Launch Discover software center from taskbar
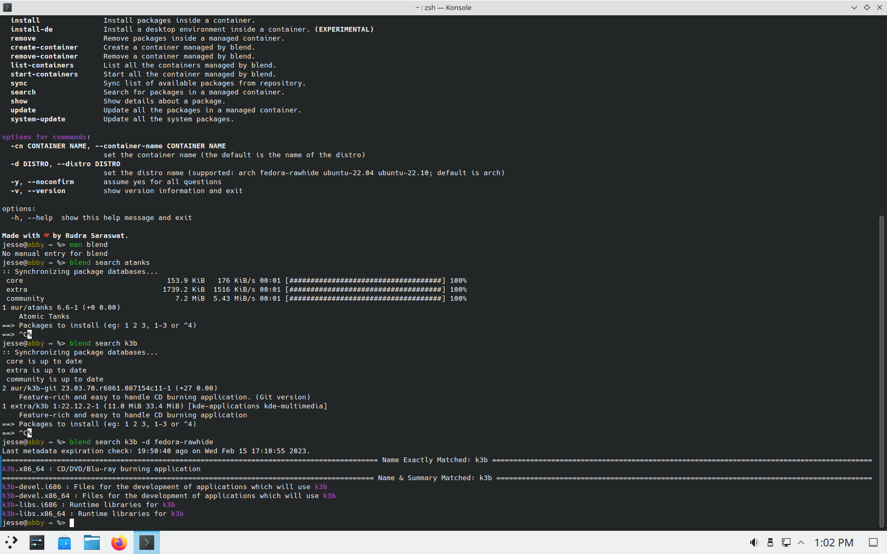The height and width of the screenshot is (554, 887). click(64, 542)
